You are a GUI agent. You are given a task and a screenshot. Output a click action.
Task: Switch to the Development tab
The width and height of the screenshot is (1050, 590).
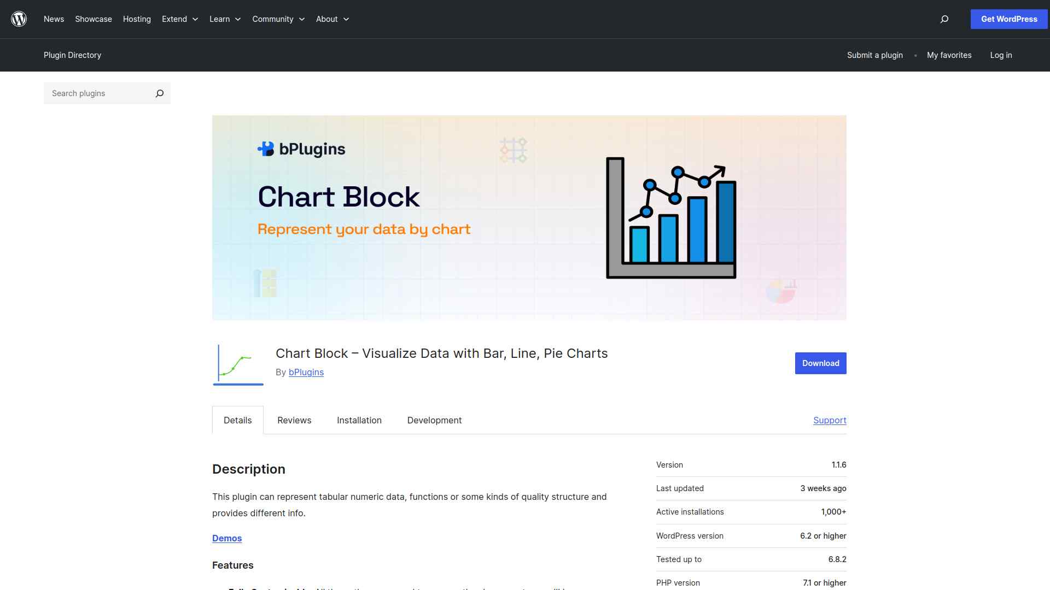[434, 420]
